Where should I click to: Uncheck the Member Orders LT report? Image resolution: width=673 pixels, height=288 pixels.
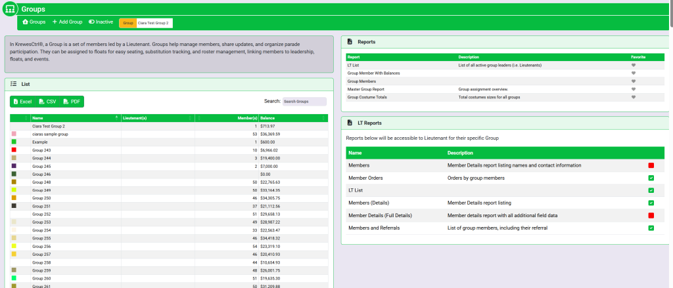pyautogui.click(x=651, y=178)
